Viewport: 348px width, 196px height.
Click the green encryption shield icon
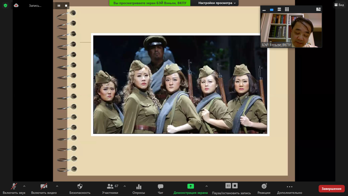pos(5,5)
